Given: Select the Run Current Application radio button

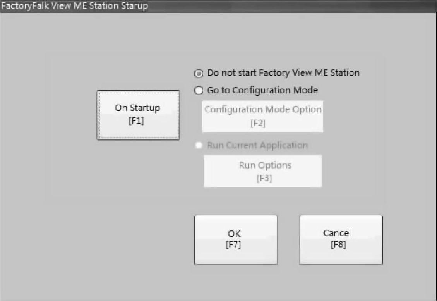Looking at the screenshot, I should [199, 145].
